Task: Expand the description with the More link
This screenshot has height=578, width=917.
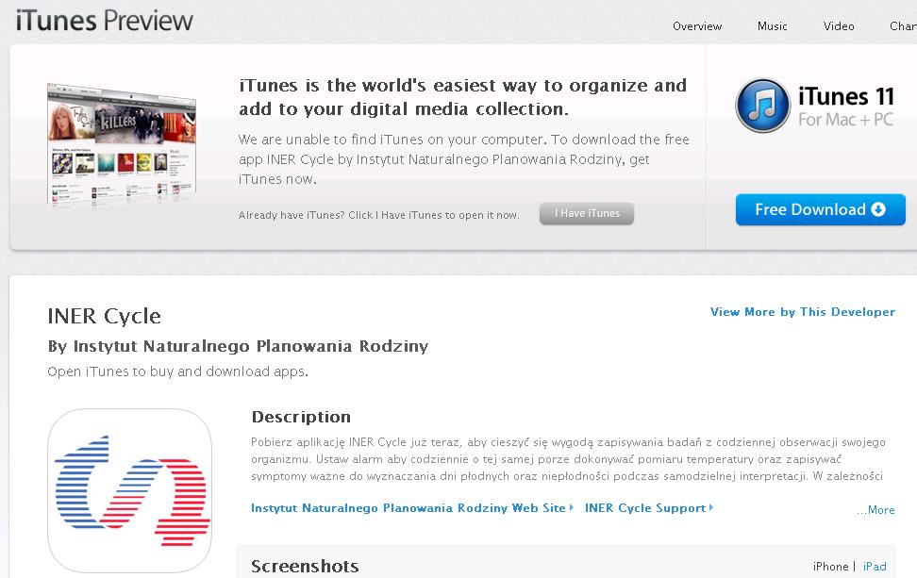Action: 875,510
